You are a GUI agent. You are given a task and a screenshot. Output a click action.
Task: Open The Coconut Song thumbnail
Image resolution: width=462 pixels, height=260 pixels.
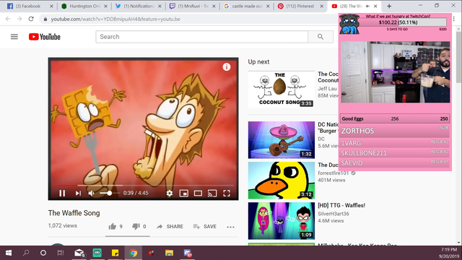281,89
